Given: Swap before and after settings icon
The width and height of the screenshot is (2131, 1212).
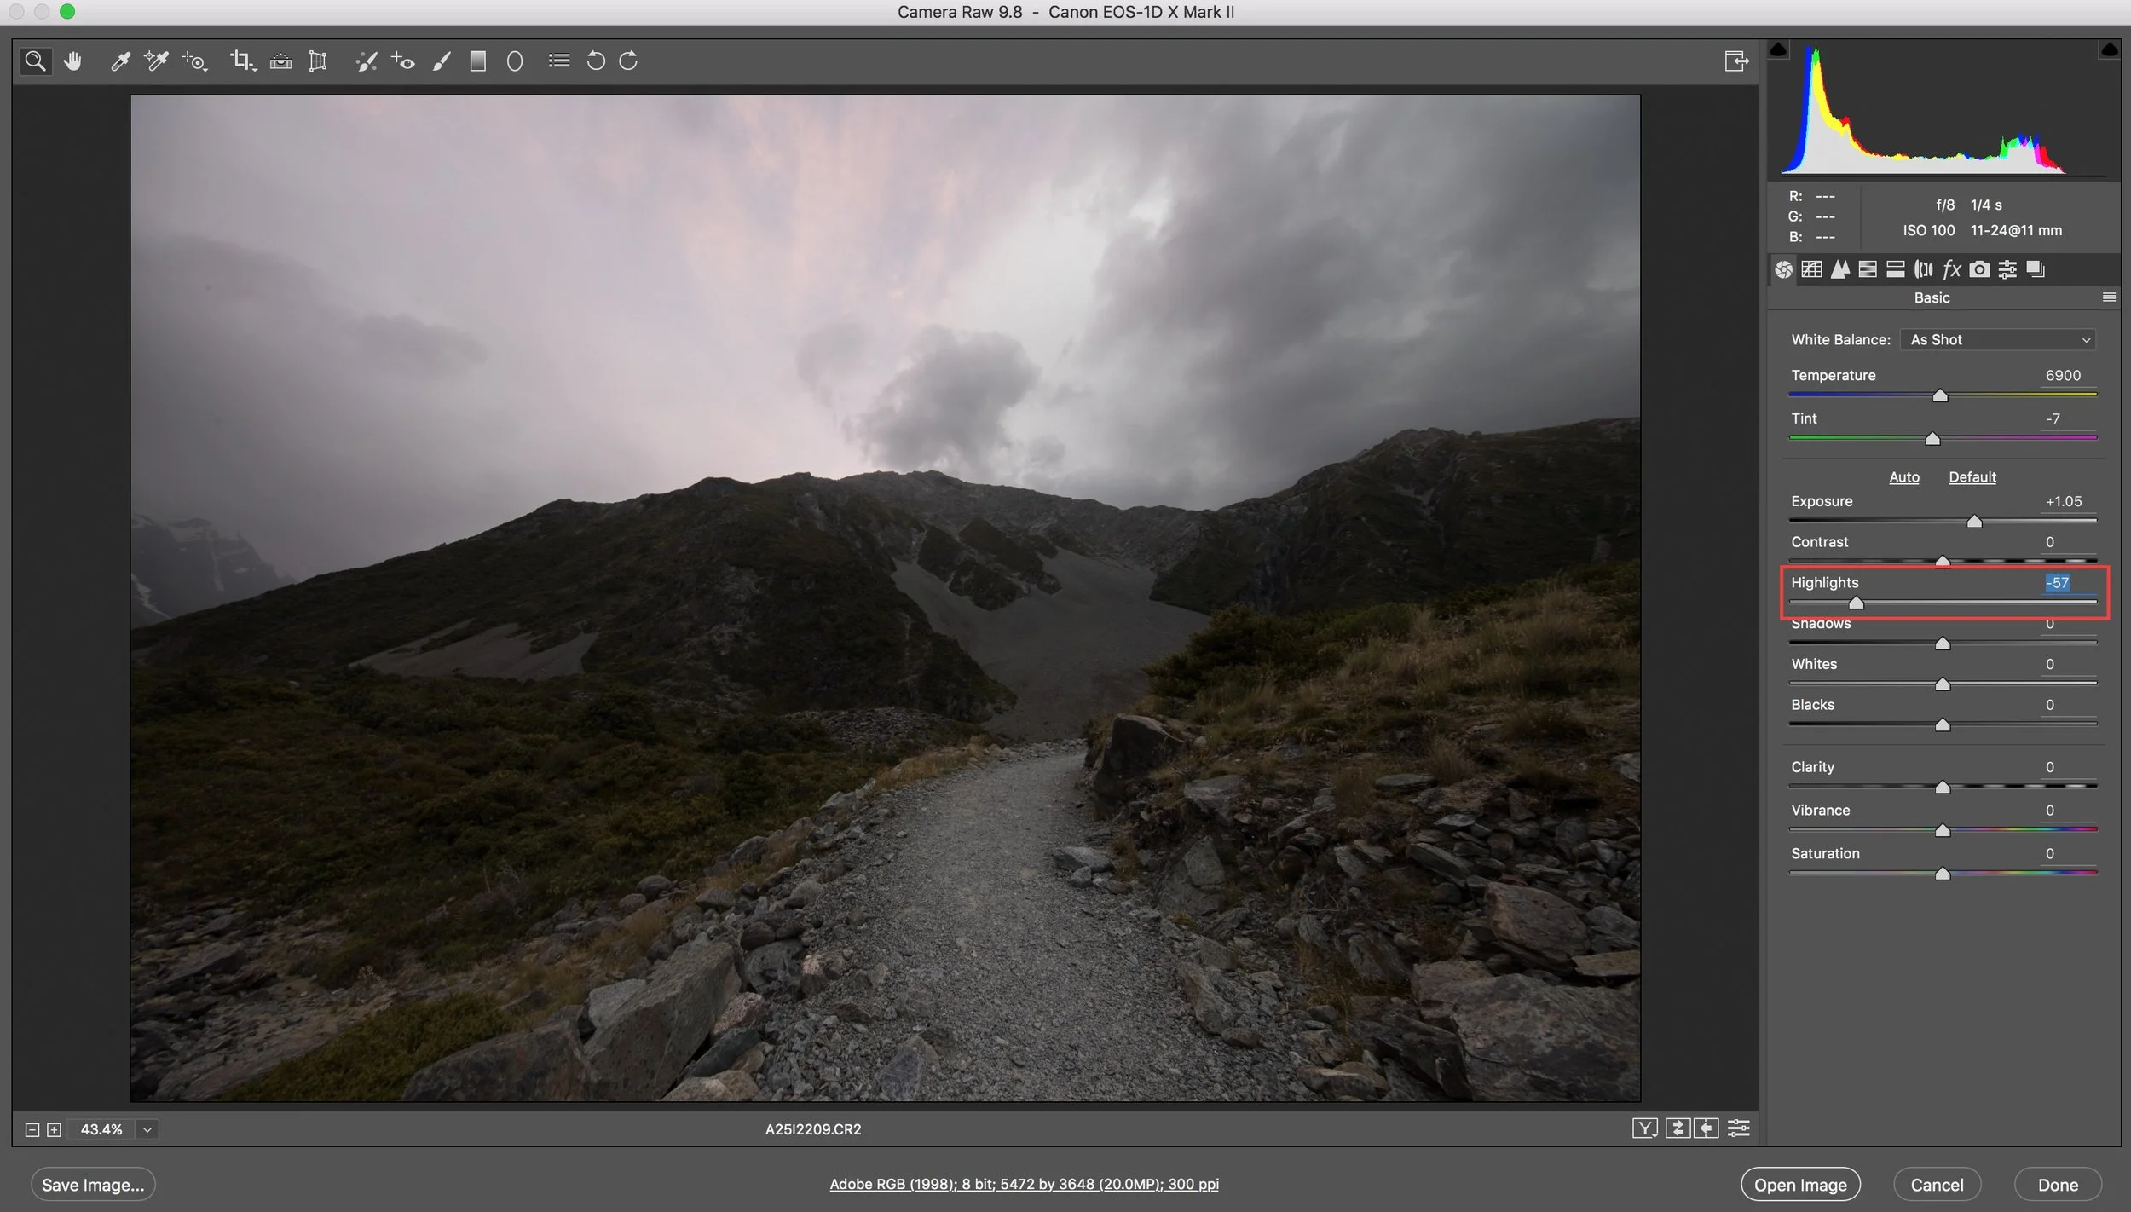Looking at the screenshot, I should tap(1678, 1128).
